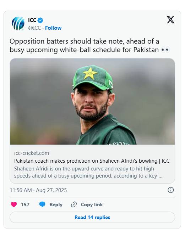The width and height of the screenshot is (185, 230).
Task: Open the Pakistan coach prediction headline
Action: tap(92, 161)
